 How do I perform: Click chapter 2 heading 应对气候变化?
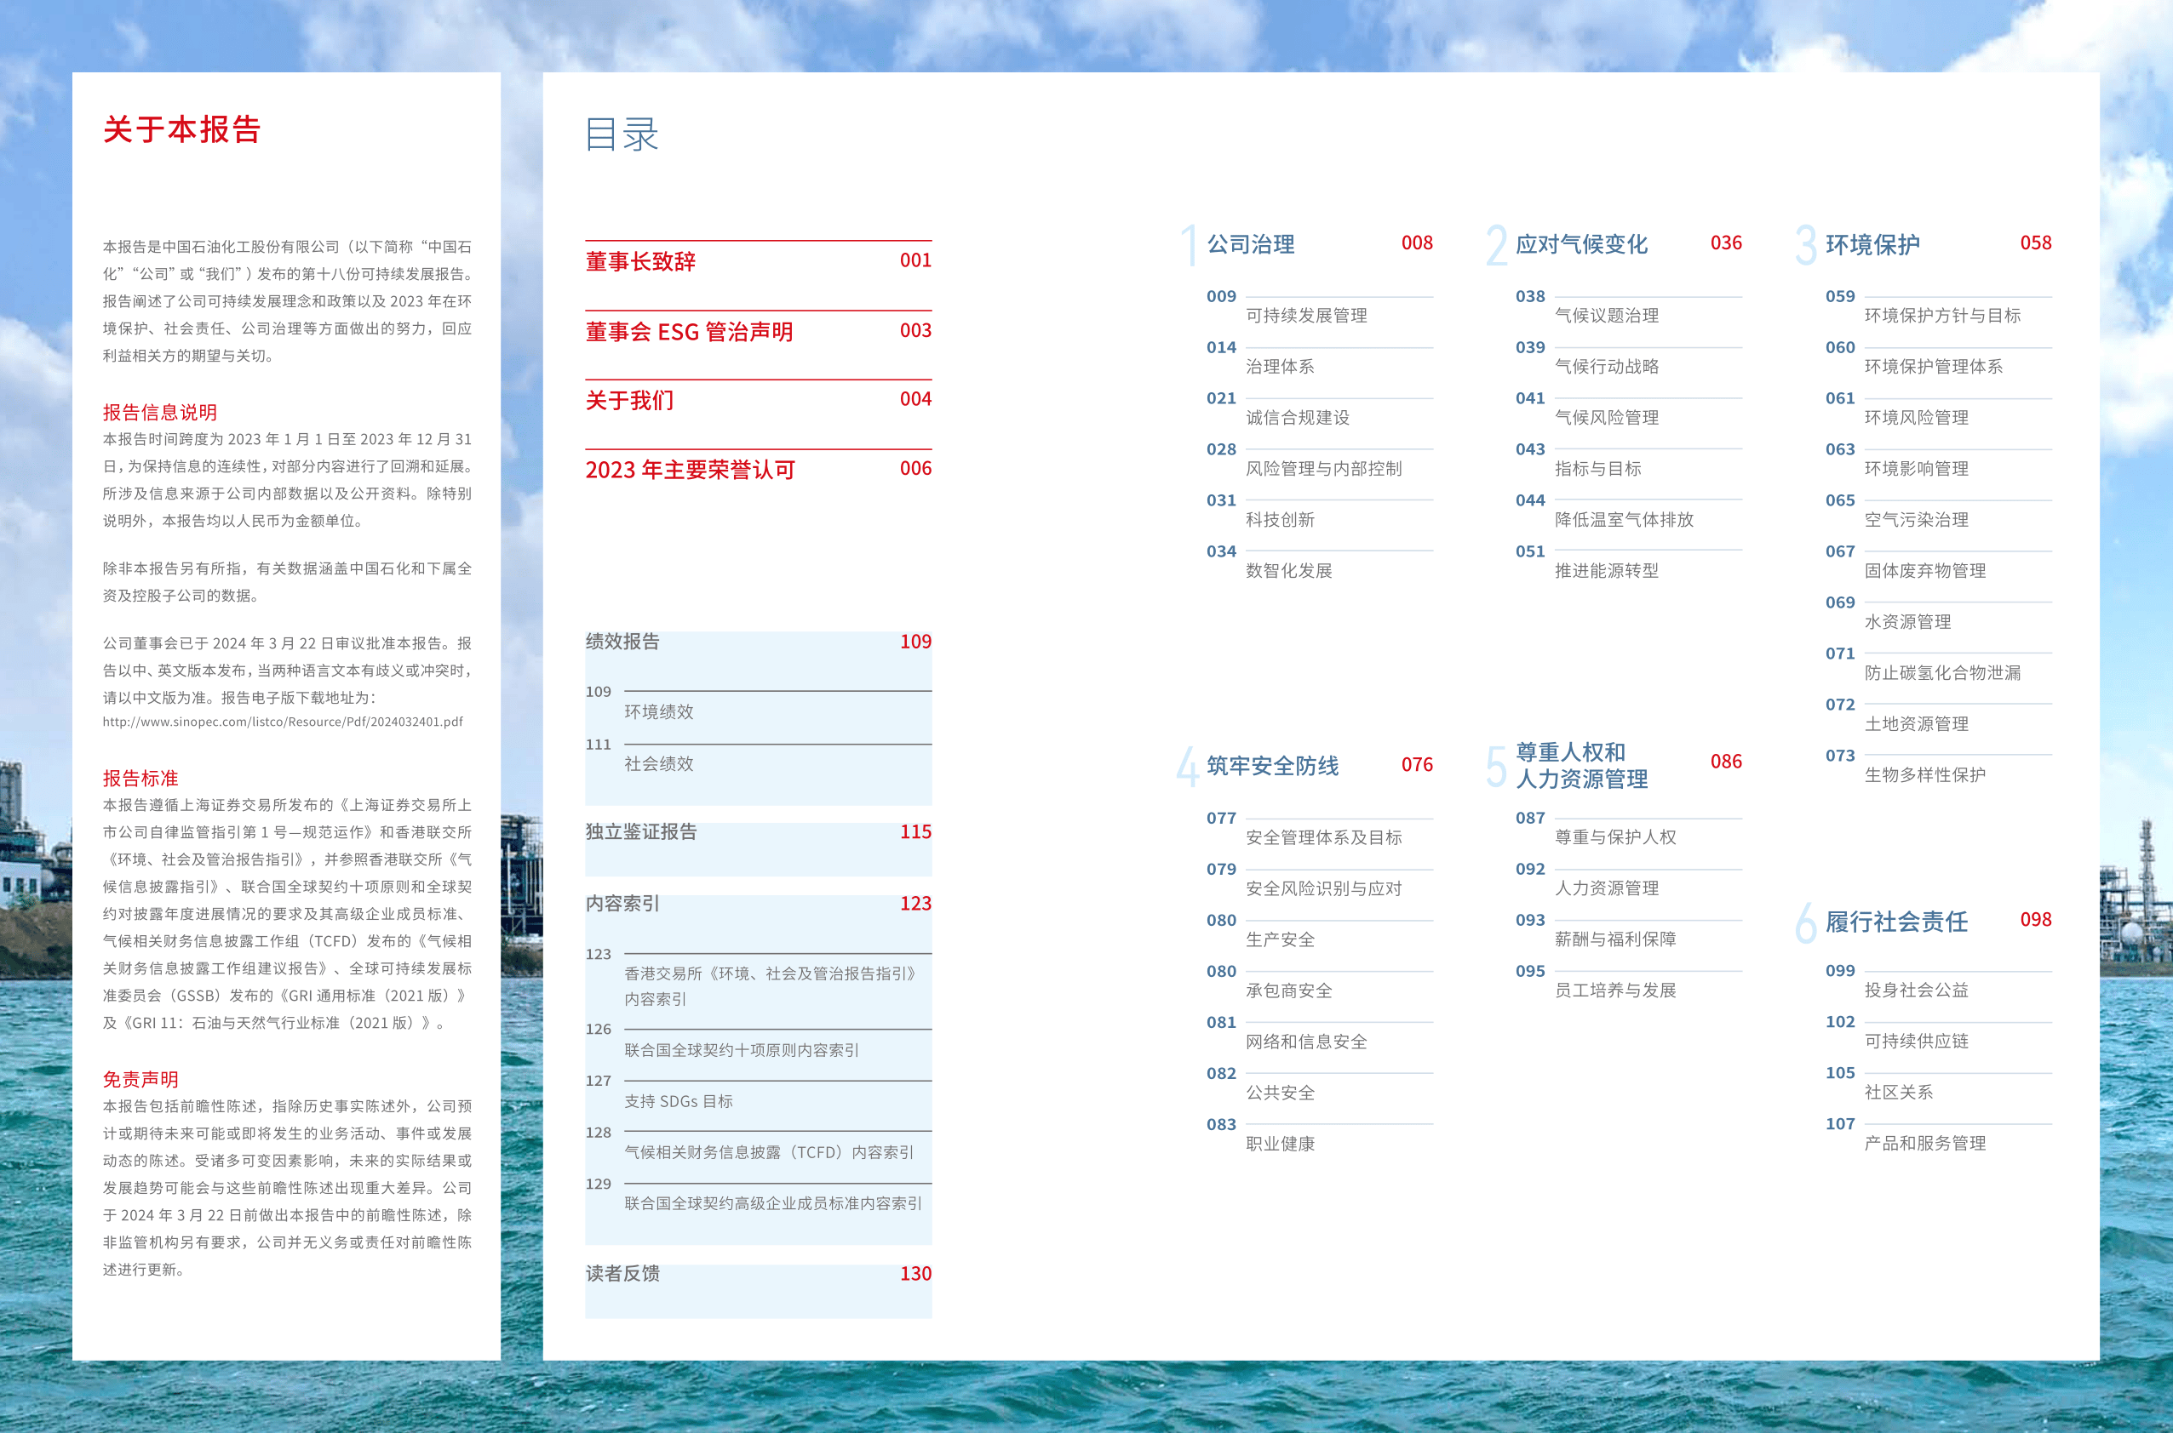(x=1581, y=245)
